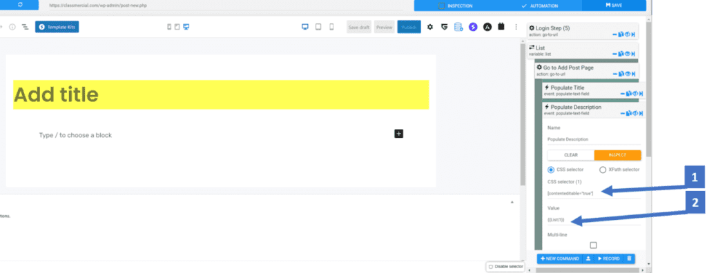Click the purple Spectra circle icon
Image resolution: width=707 pixels, height=273 pixels.
point(473,27)
